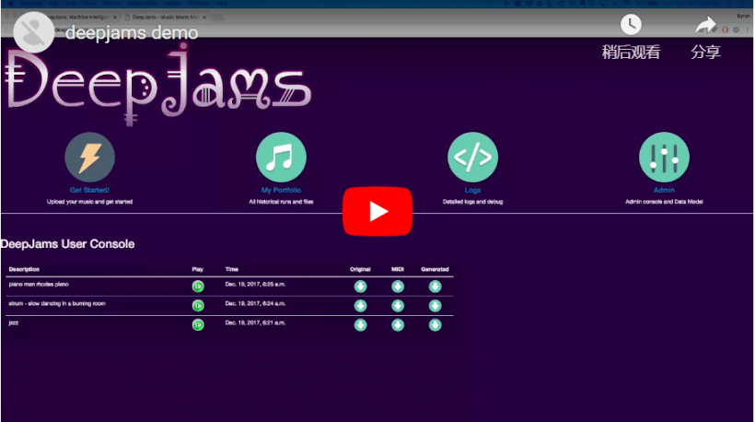755x422 pixels.
Task: Open the My Portfolio music note icon
Action: [x=281, y=157]
